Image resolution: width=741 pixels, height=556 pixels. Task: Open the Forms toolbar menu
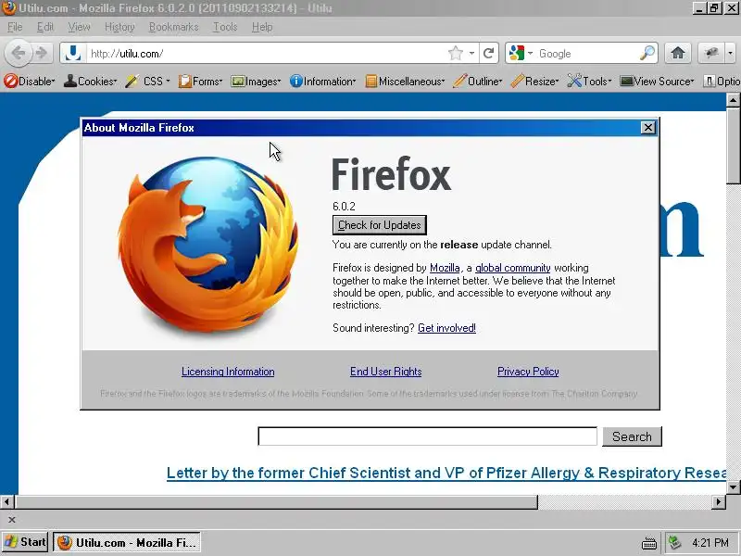[x=200, y=82]
